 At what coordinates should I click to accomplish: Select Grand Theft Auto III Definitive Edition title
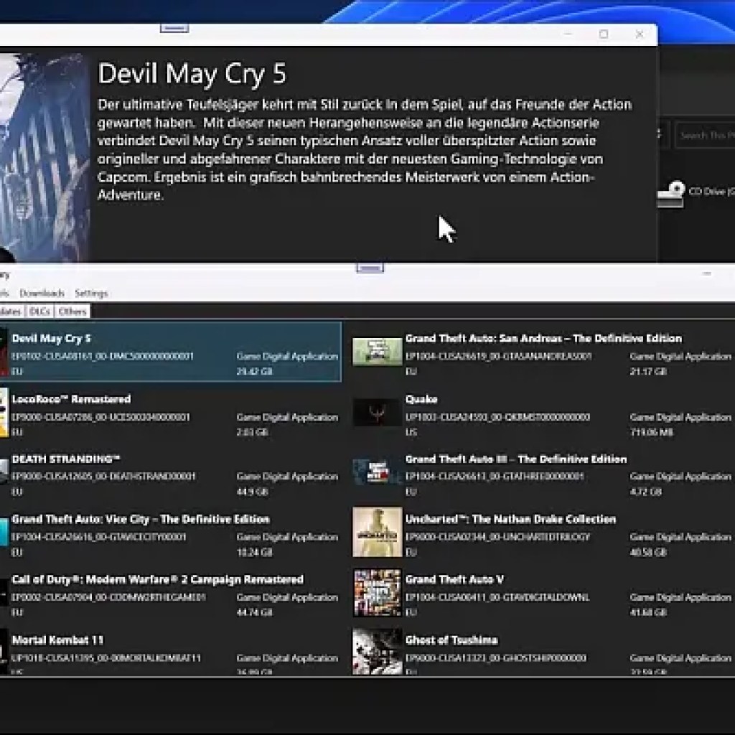[516, 459]
